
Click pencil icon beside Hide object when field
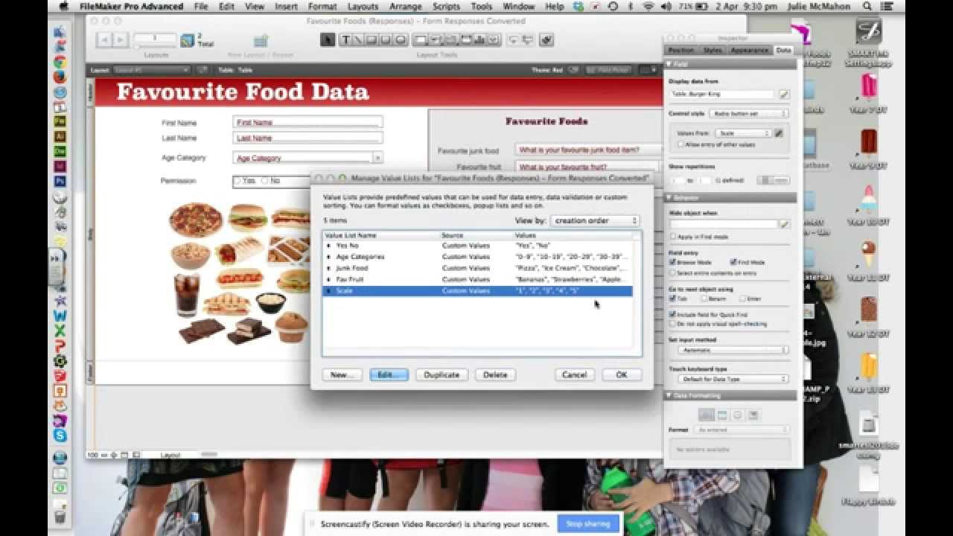pyautogui.click(x=783, y=224)
